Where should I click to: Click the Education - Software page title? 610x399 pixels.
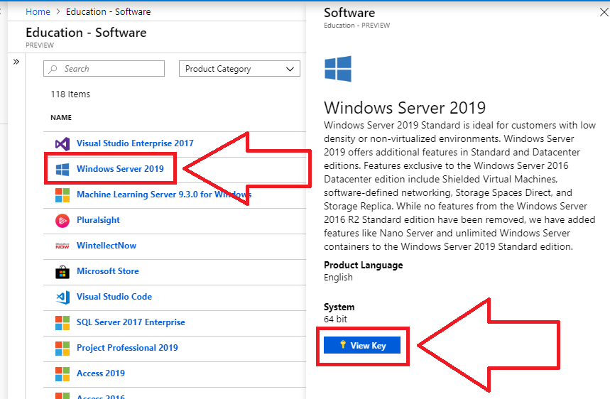86,33
